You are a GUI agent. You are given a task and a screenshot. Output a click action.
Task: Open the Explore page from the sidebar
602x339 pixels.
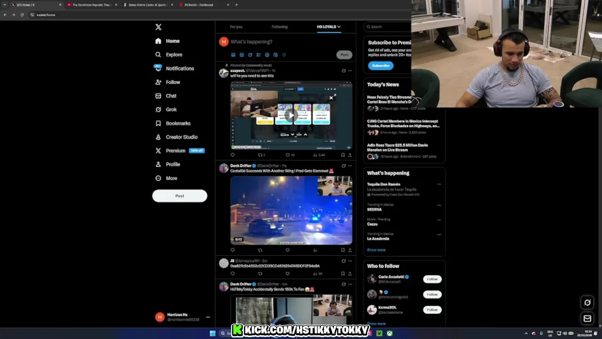coord(169,55)
